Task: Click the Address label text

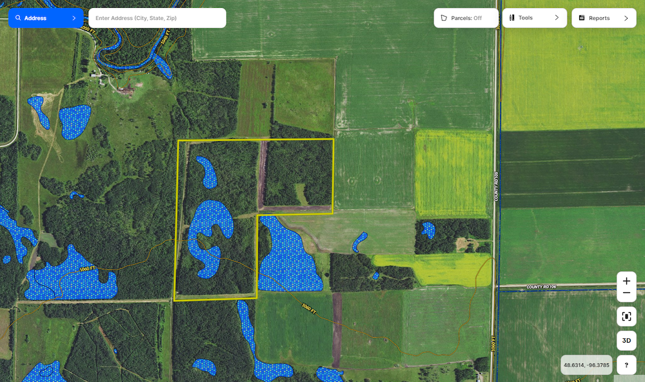Action: tap(35, 18)
